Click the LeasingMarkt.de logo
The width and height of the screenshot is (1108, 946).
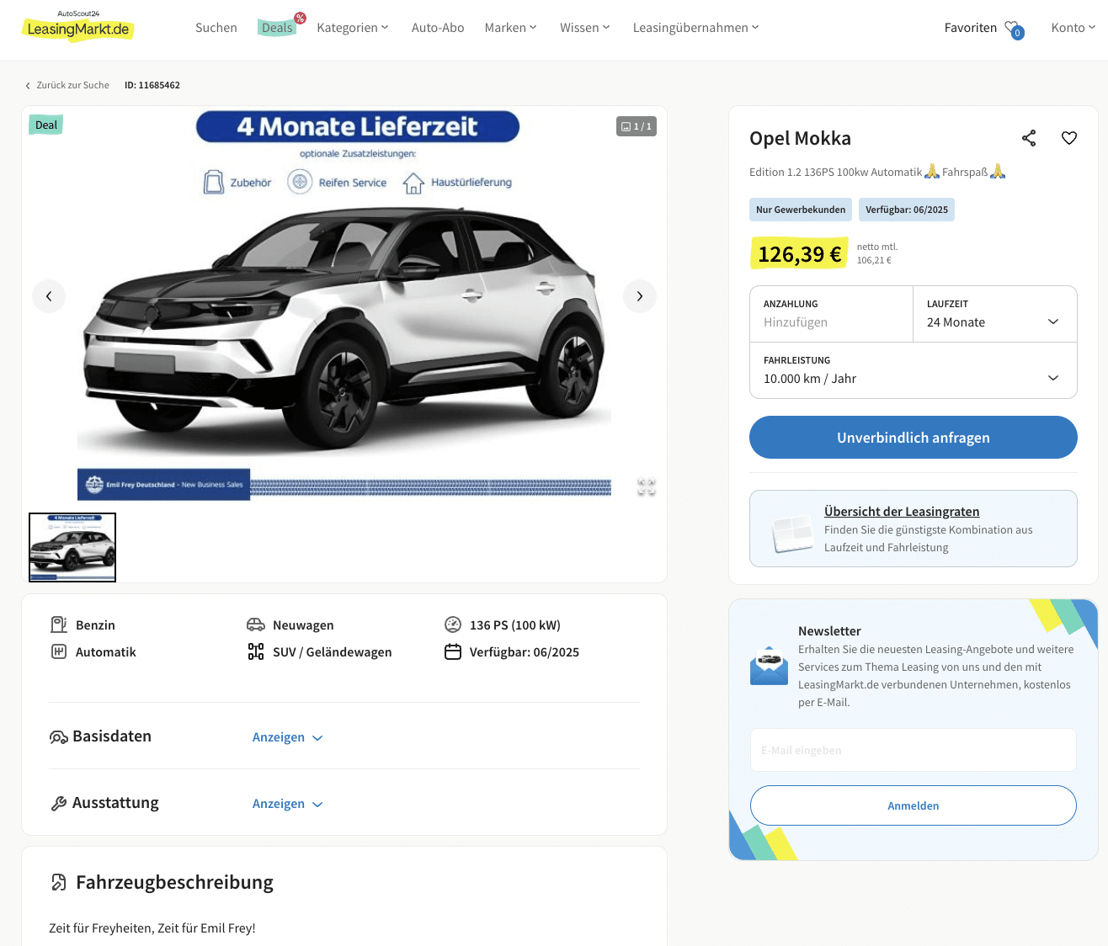click(77, 26)
